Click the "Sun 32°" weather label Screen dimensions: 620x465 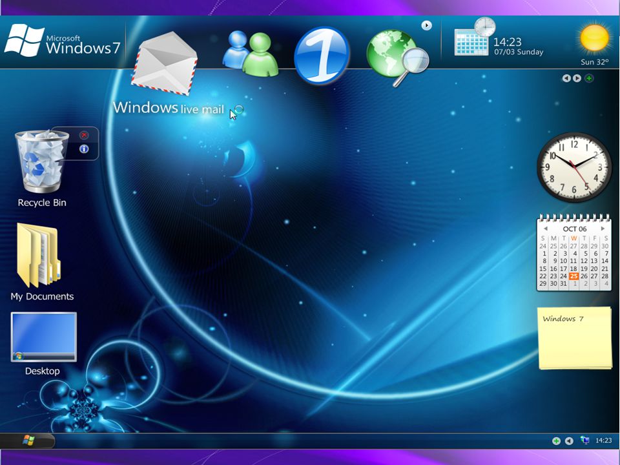[x=595, y=62]
